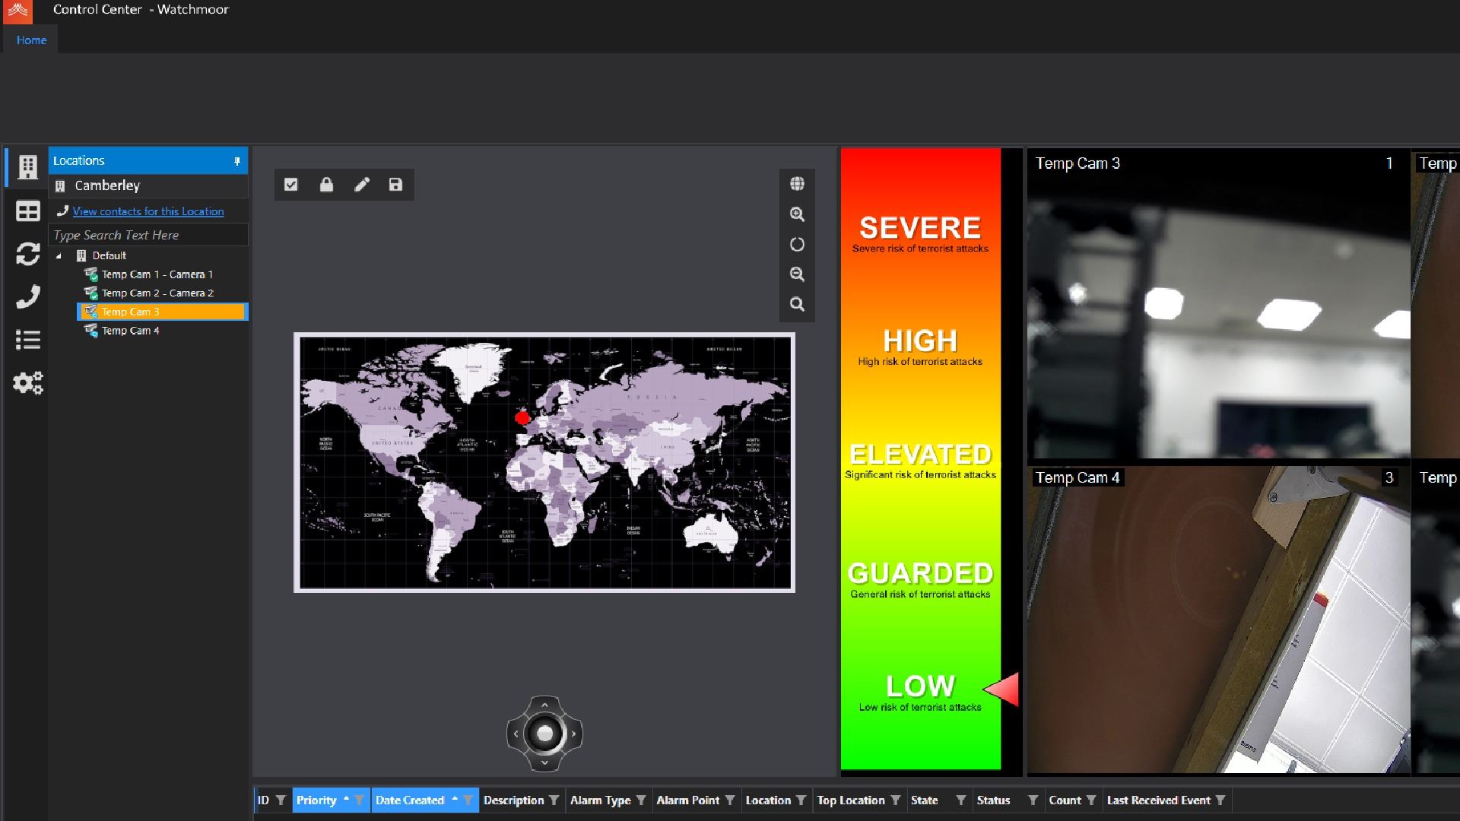Image resolution: width=1460 pixels, height=821 pixels.
Task: Select Temp Cam 2 - Camera 2
Action: coord(157,293)
